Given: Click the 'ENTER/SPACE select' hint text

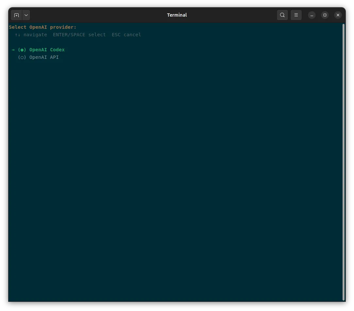Looking at the screenshot, I should click(x=79, y=35).
